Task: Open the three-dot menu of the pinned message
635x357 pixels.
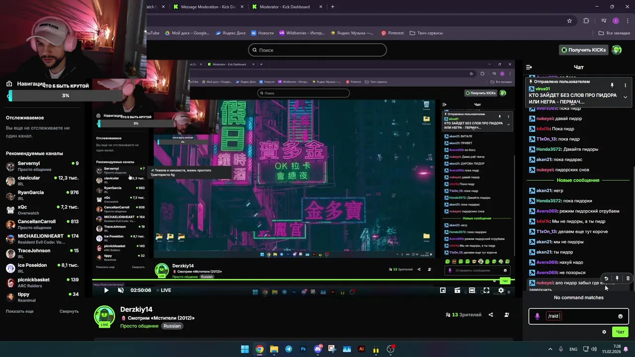Action: pyautogui.click(x=625, y=85)
